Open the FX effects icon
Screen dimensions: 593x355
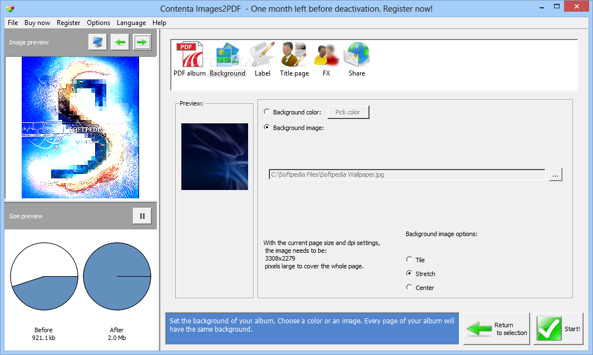pyautogui.click(x=326, y=59)
